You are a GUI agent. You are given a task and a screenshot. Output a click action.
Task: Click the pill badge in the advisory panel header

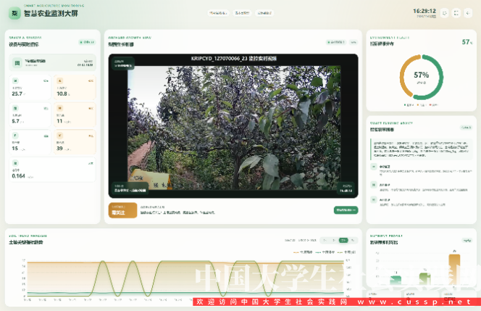tap(466, 128)
